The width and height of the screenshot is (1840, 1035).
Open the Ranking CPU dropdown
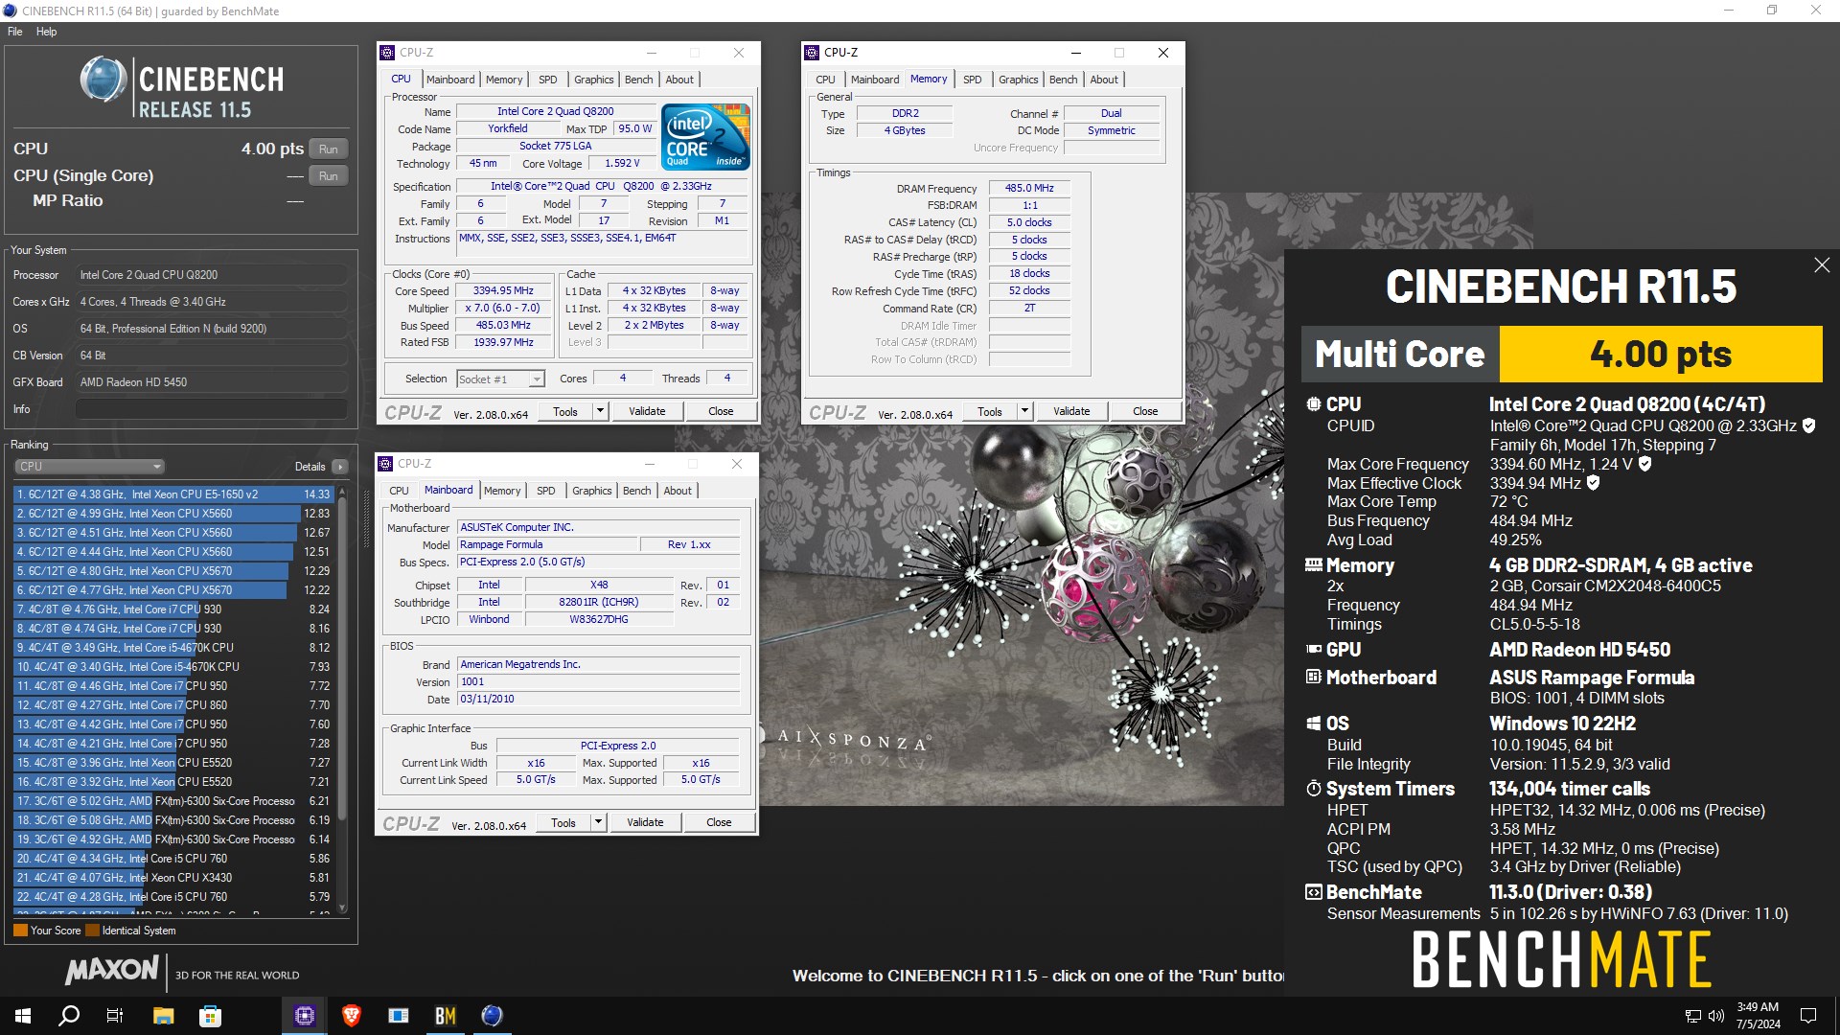coord(89,467)
